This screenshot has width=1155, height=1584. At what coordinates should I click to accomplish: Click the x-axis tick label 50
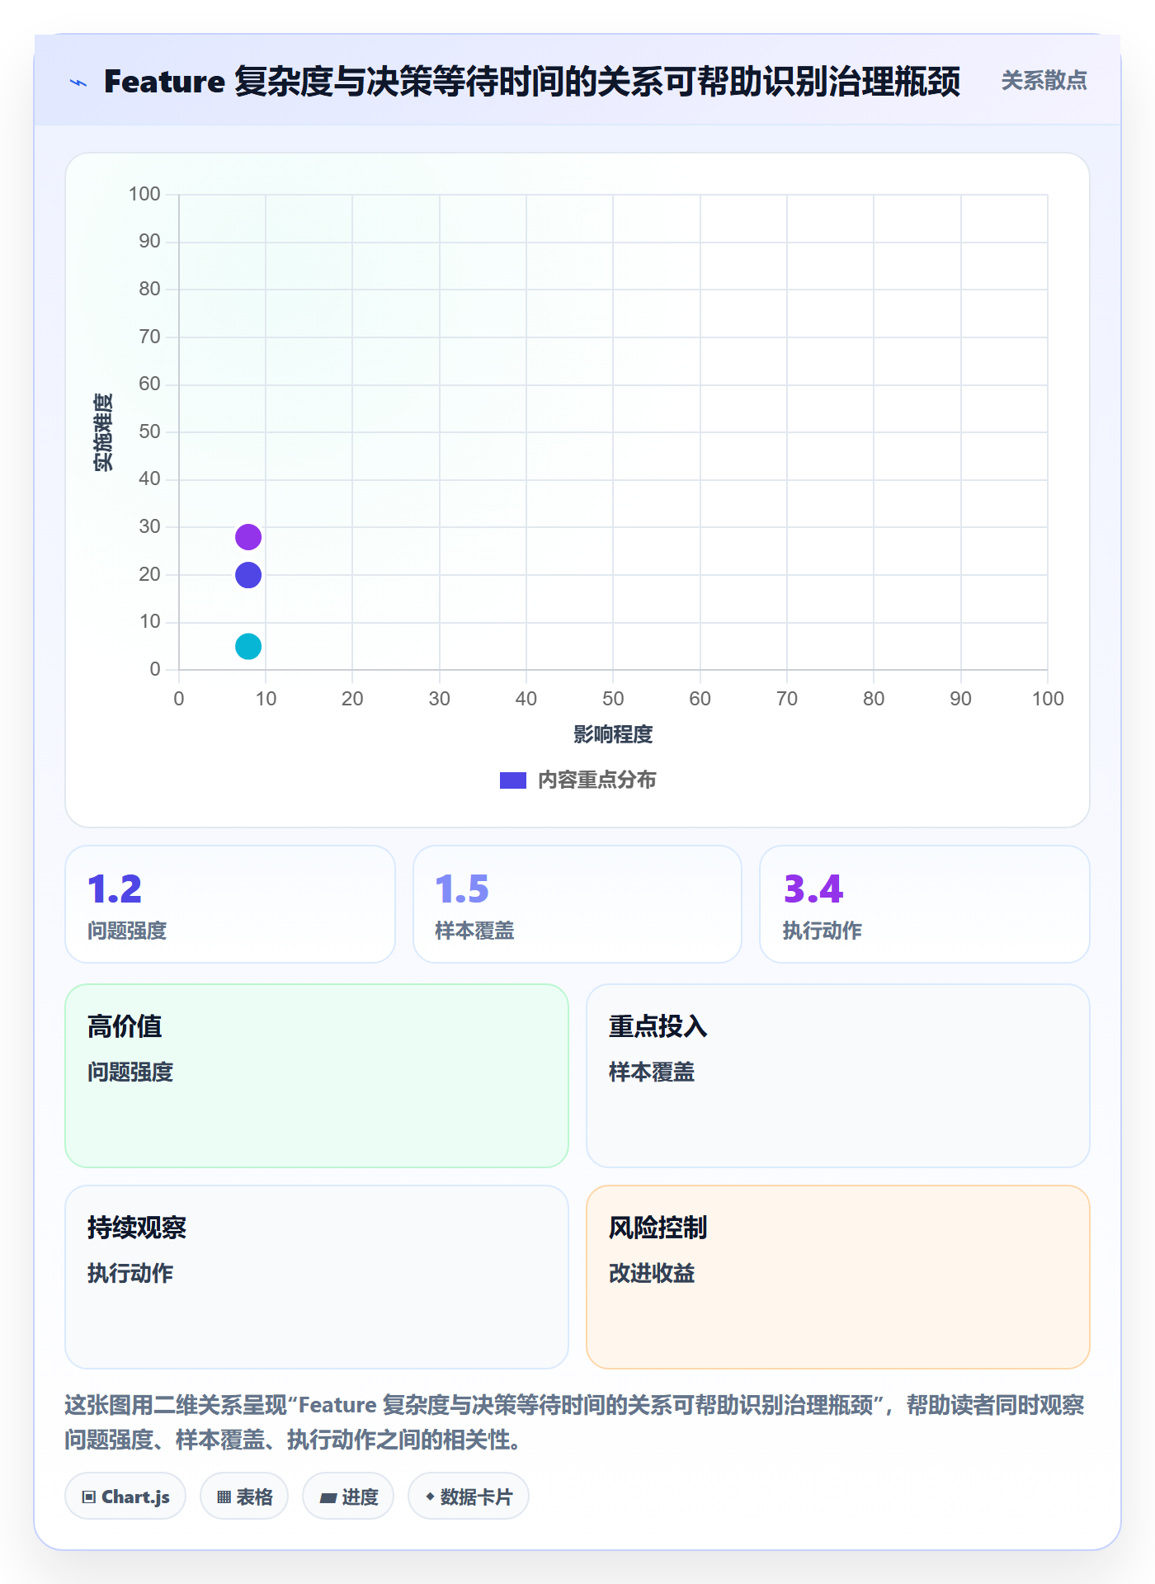pyautogui.click(x=613, y=699)
